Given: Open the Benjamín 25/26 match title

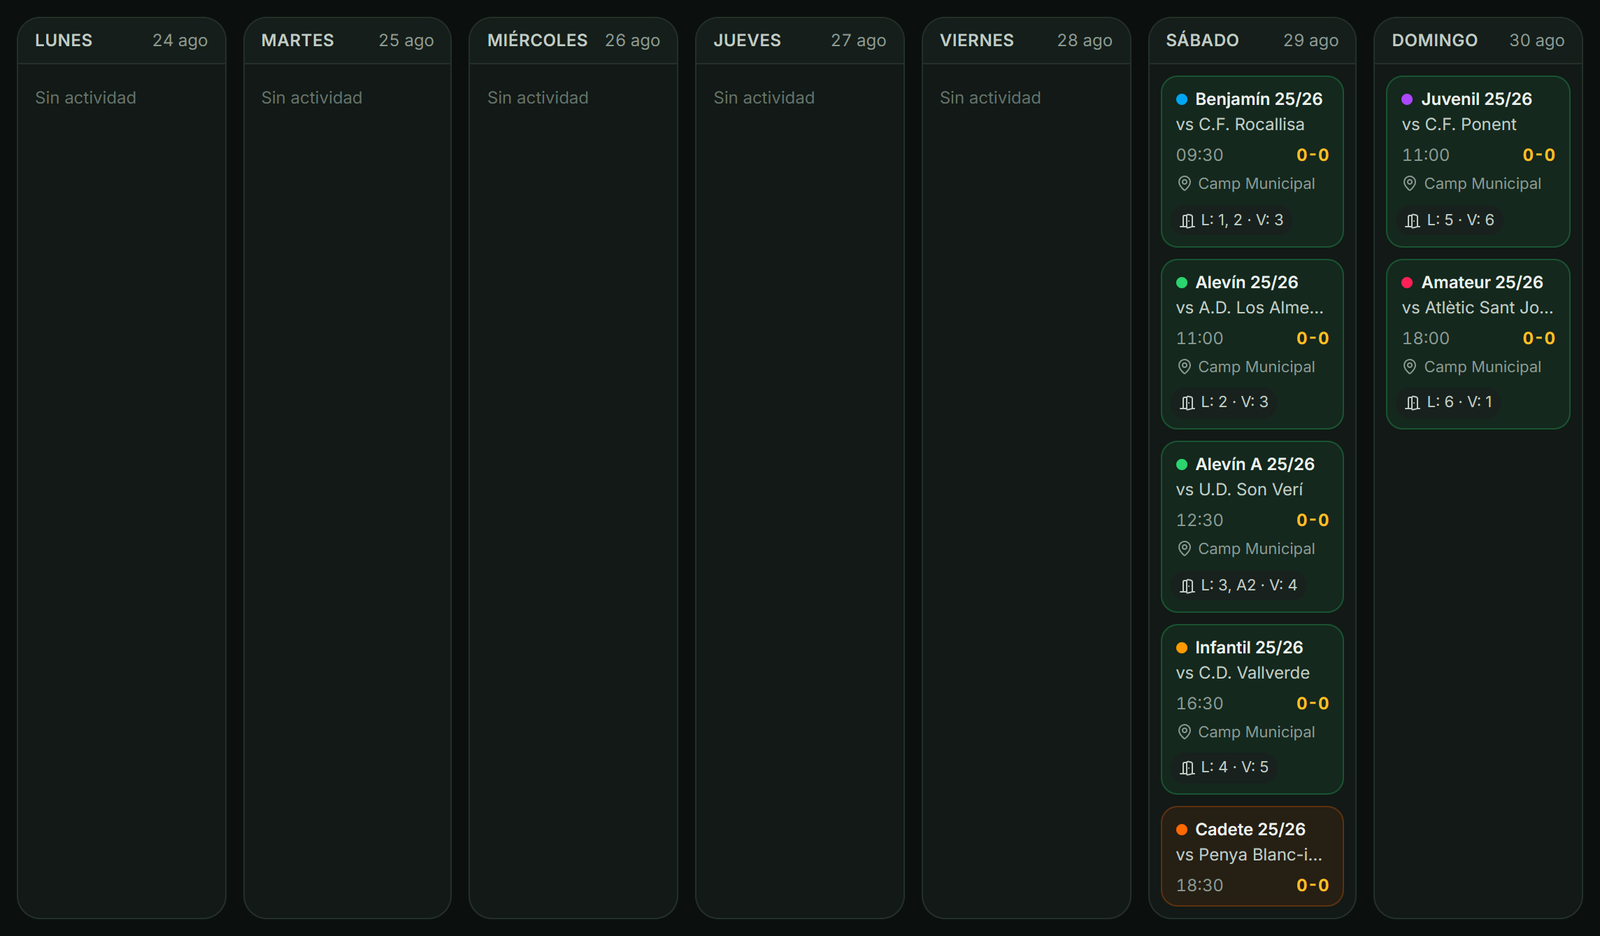Looking at the screenshot, I should click(x=1259, y=99).
